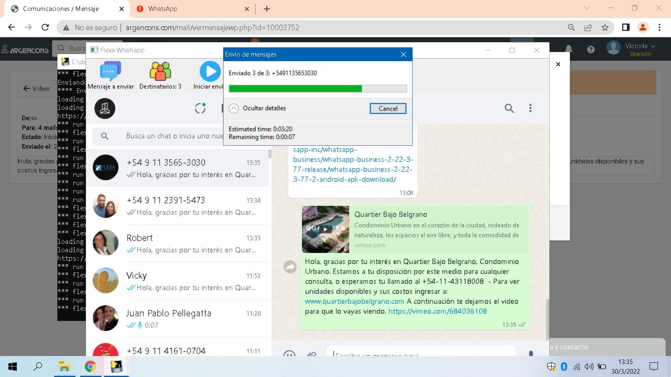Close the Argencons popup with X
671x377 pixels.
pos(558,64)
